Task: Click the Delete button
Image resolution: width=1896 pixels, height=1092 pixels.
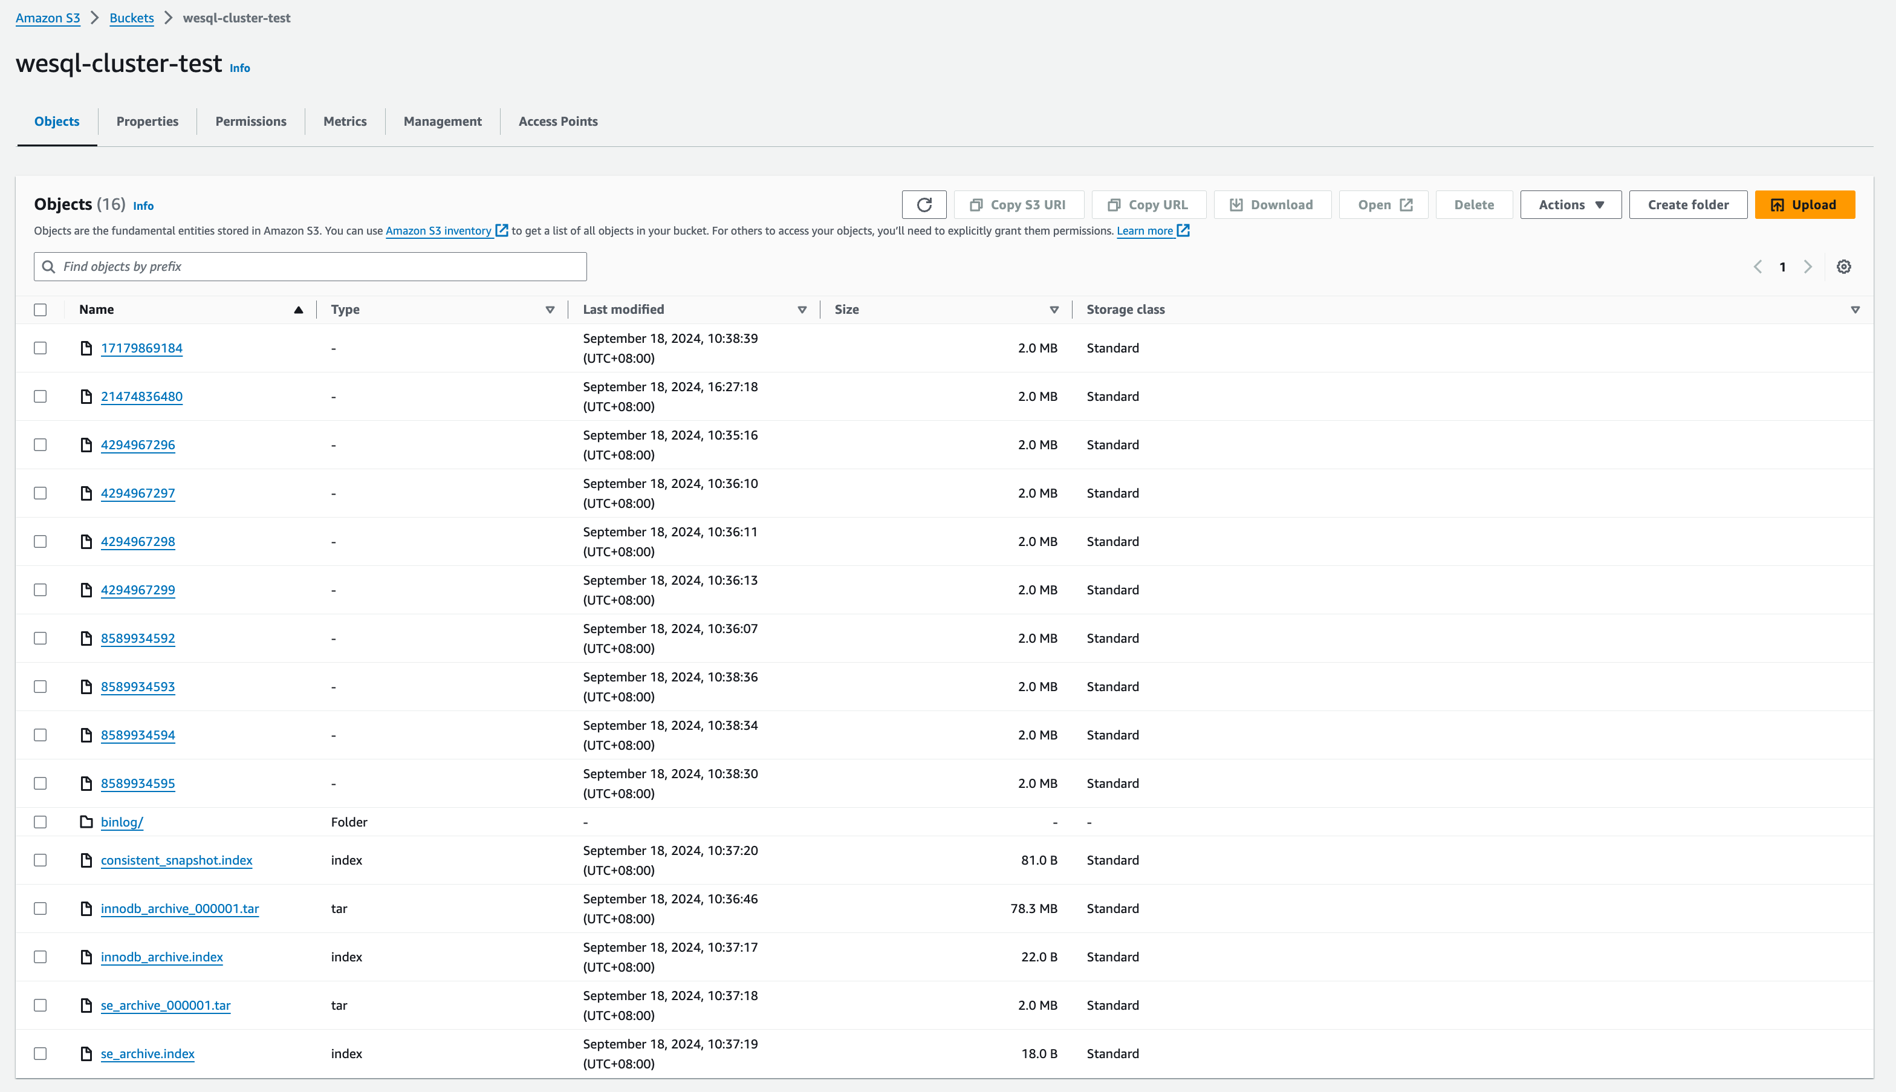Action: click(x=1474, y=205)
